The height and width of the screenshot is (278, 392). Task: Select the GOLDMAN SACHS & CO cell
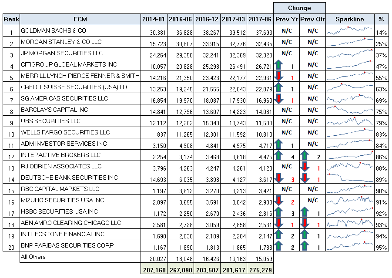(x=80, y=31)
